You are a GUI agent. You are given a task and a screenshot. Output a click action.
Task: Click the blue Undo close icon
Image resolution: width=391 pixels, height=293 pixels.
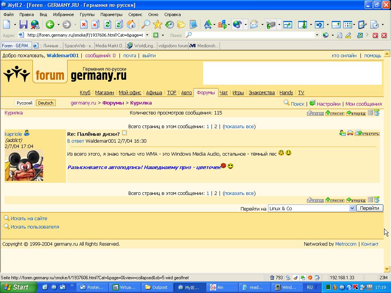[x=320, y=24]
